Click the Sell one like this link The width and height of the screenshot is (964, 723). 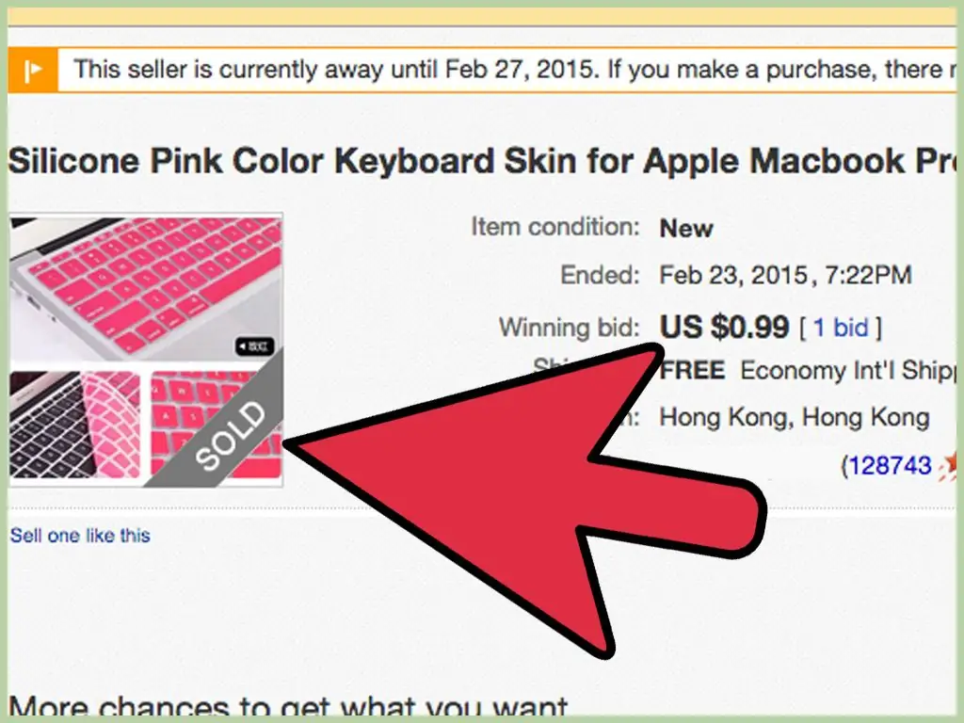tap(80, 536)
